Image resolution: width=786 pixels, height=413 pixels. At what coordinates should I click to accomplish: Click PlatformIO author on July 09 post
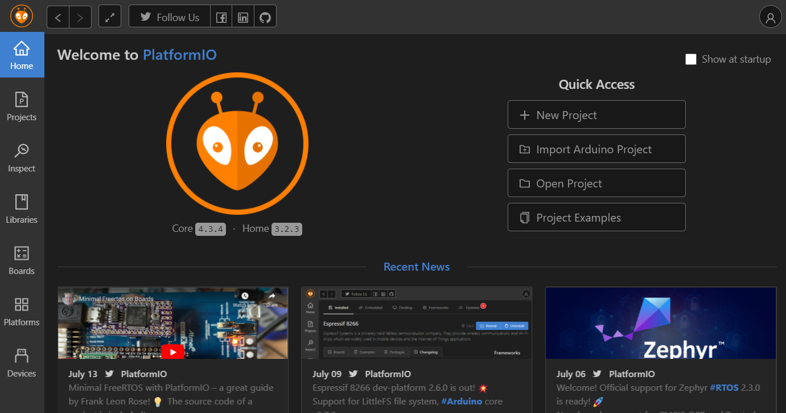(388, 374)
